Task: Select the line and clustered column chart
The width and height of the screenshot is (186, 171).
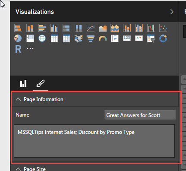Action: pos(139,28)
